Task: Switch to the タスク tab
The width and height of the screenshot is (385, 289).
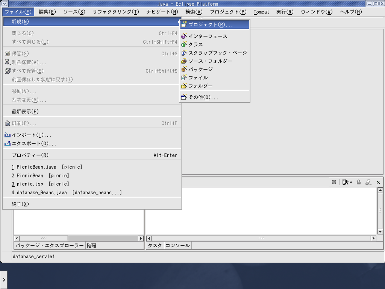Action: click(155, 245)
